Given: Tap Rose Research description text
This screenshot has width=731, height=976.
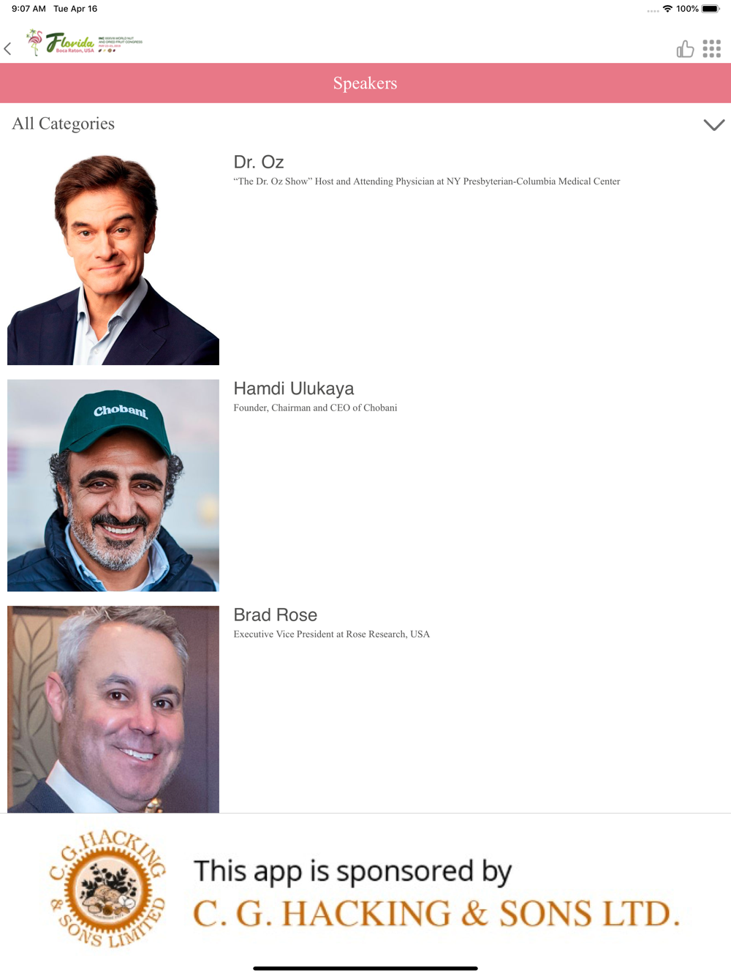Looking at the screenshot, I should [x=332, y=634].
